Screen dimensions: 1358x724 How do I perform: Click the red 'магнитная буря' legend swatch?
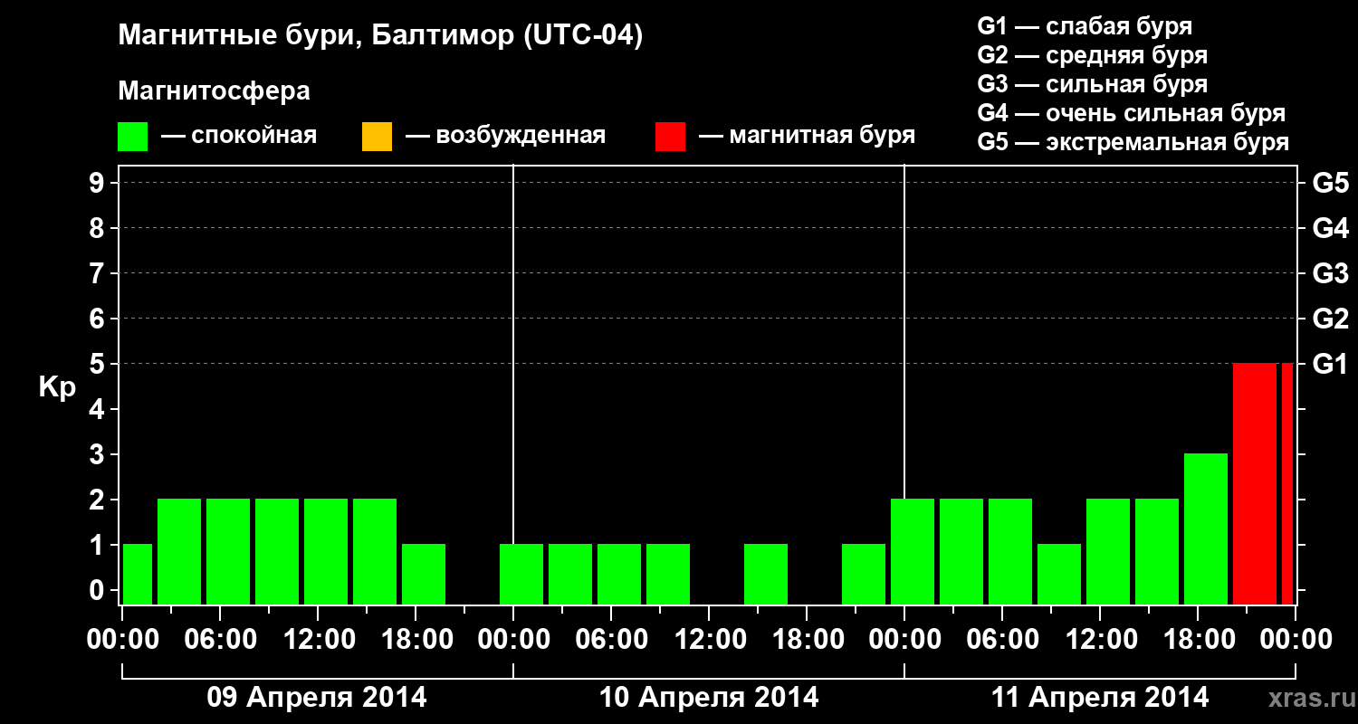[670, 137]
